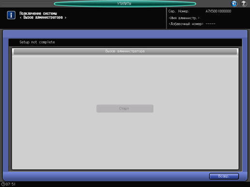This screenshot has height=187, width=250.
Task: Click the serial number A7X5001000000
Action: coord(218,11)
